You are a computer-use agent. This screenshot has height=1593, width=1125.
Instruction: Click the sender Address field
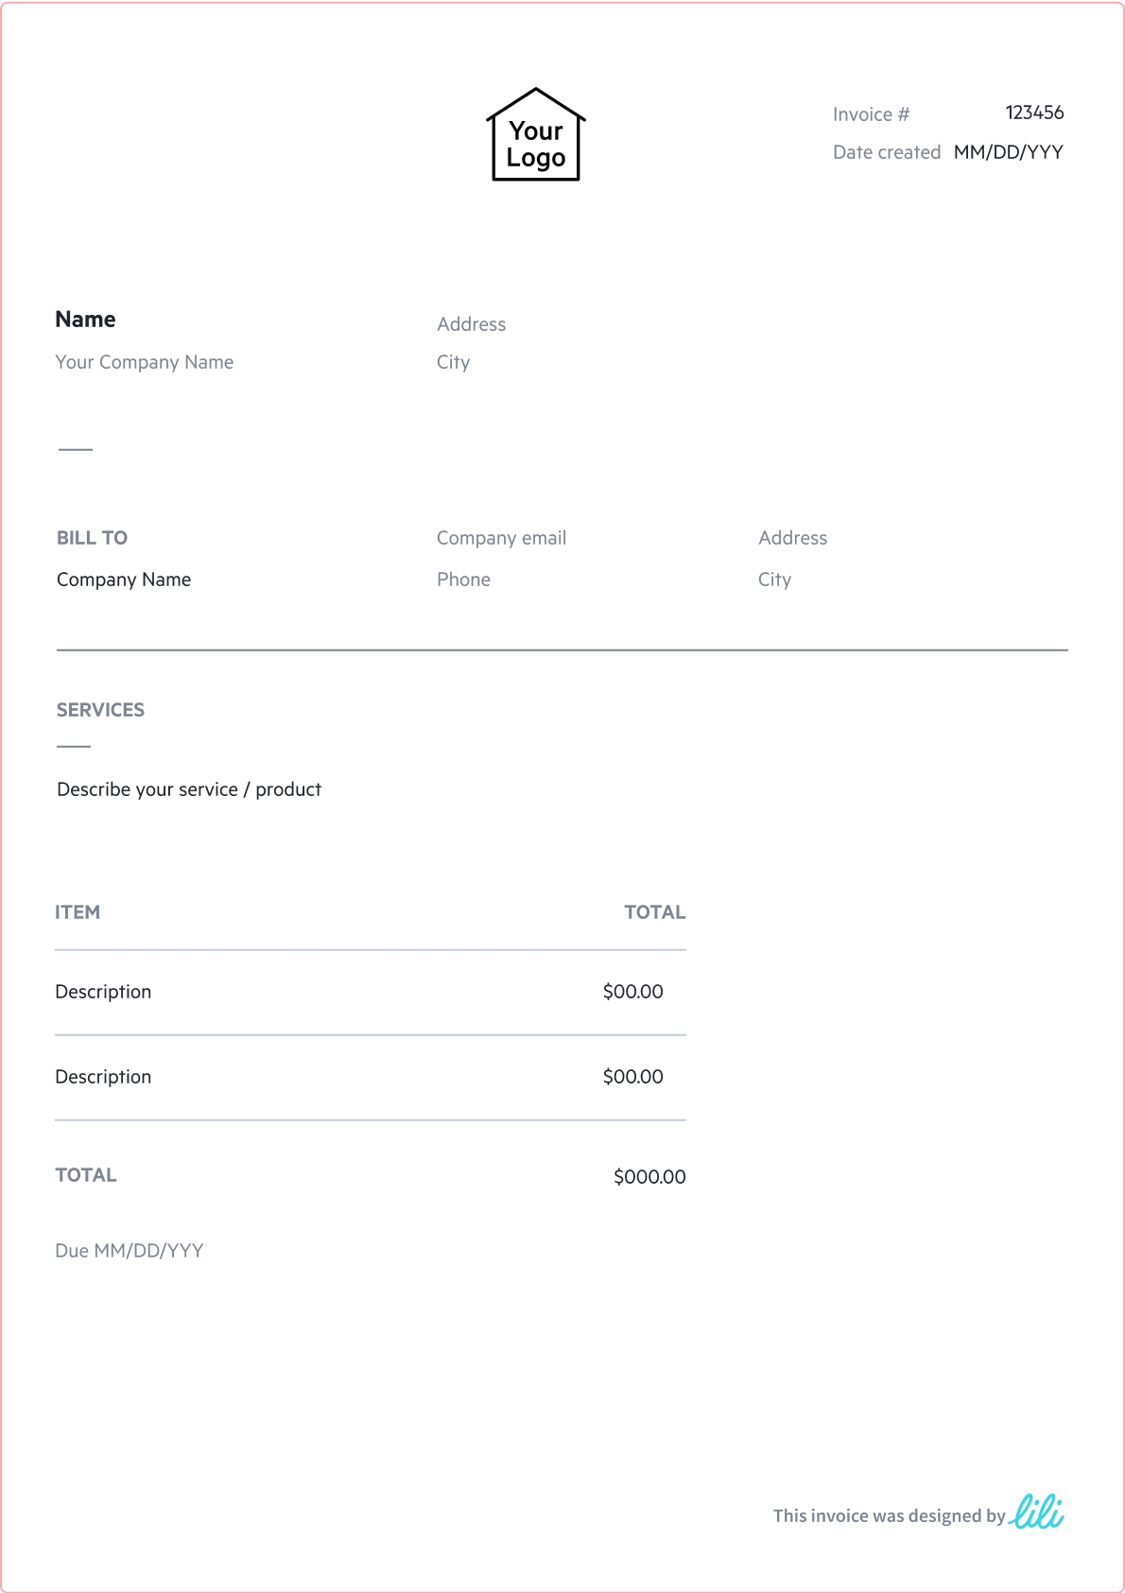(471, 324)
